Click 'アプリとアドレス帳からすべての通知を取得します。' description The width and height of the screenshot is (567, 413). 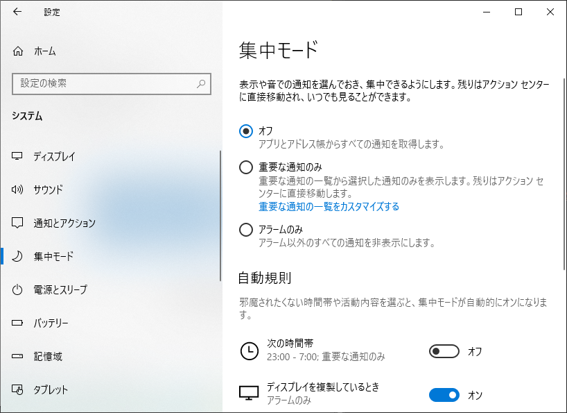pyautogui.click(x=351, y=144)
